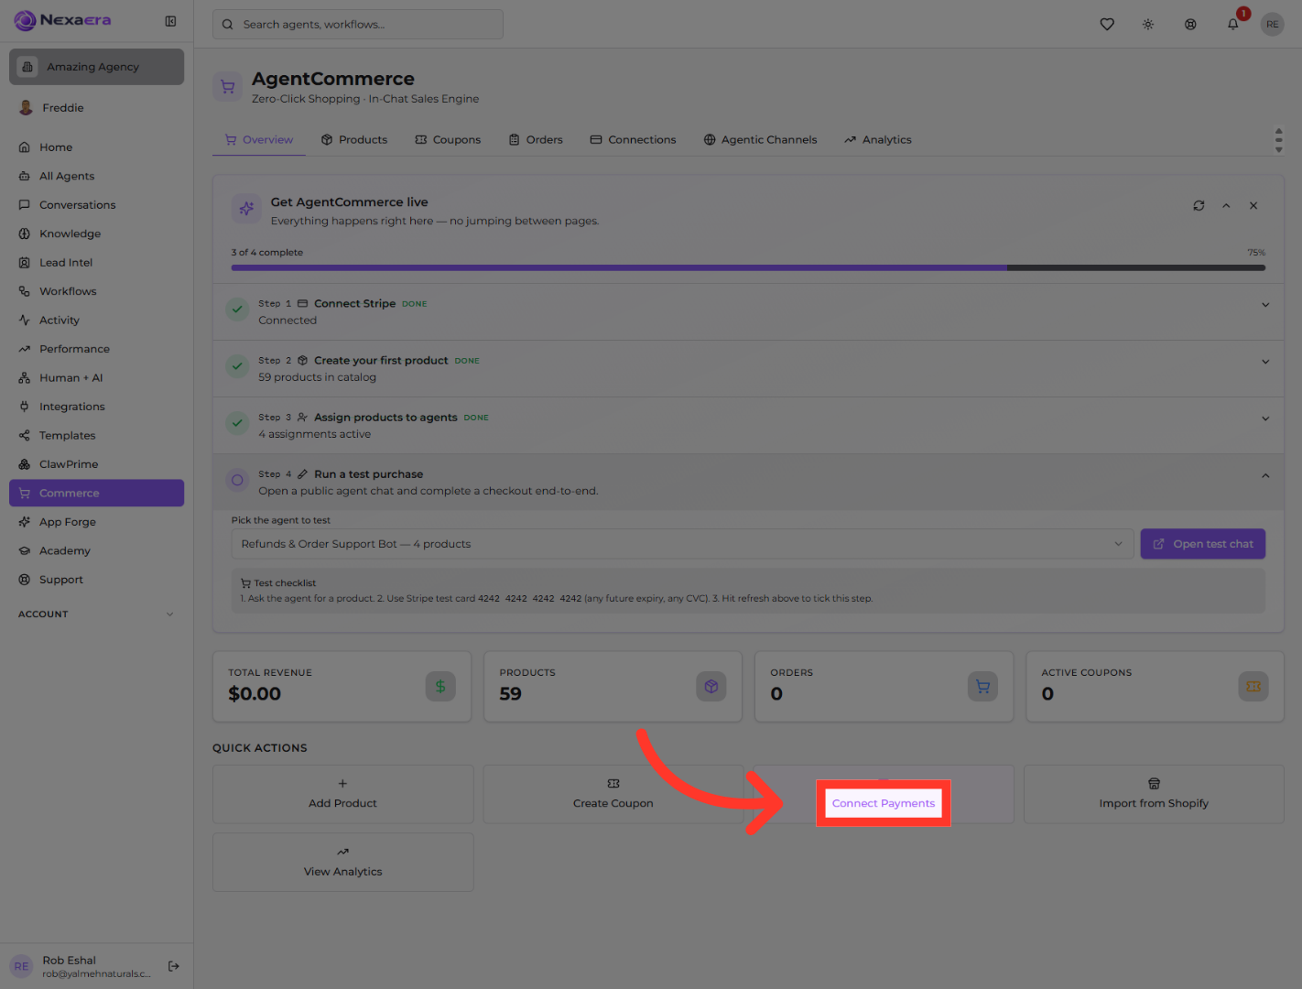Open Support in the sidebar

(x=96, y=580)
